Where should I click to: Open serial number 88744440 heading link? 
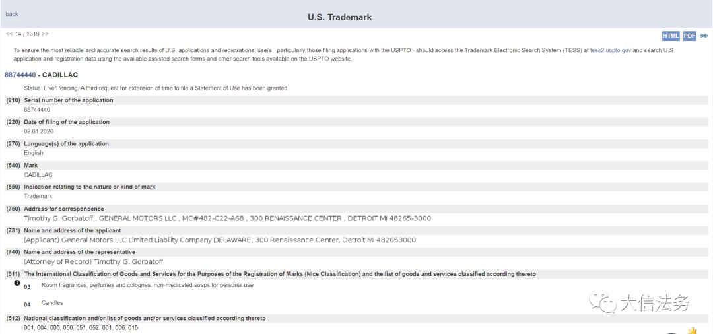point(20,75)
